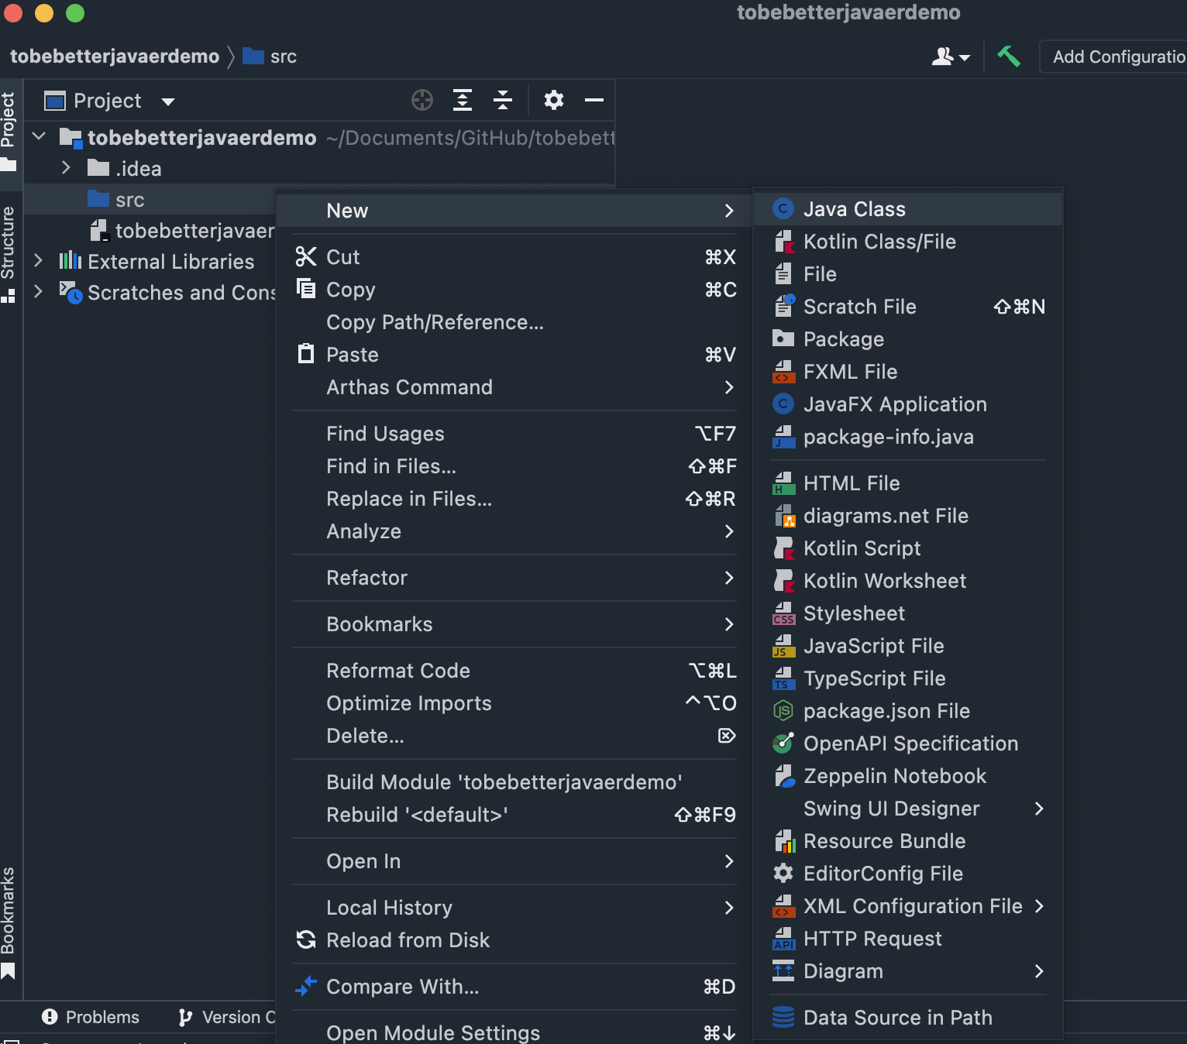Open the Code With Me user icon
The width and height of the screenshot is (1187, 1044).
point(950,57)
